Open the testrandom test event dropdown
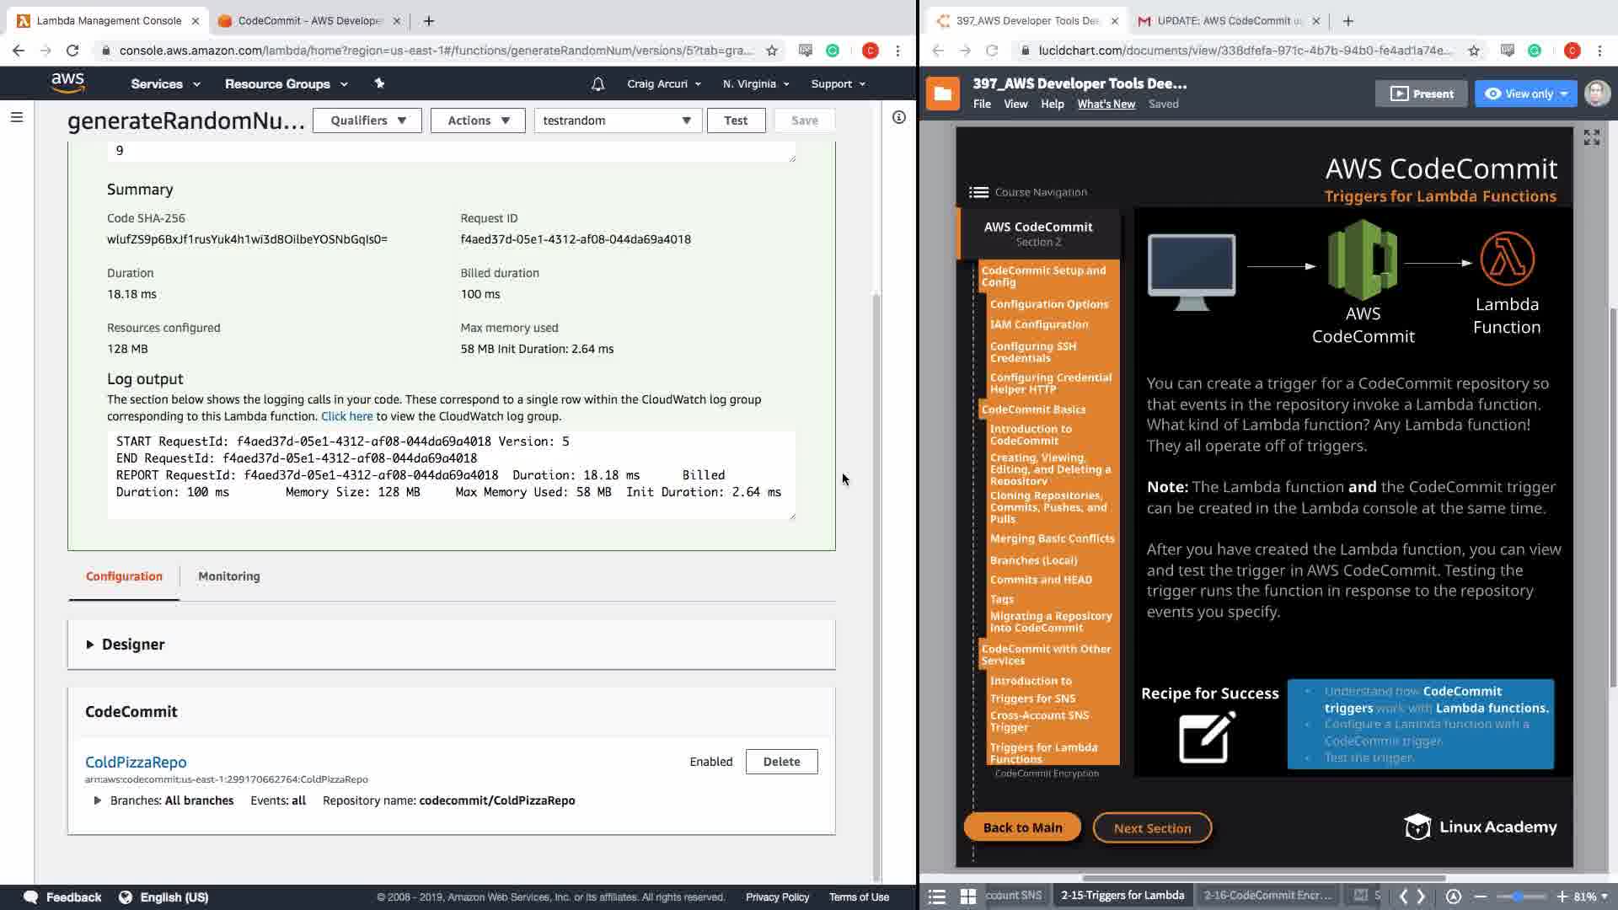Screen dimensions: 1618x910 (617, 120)
